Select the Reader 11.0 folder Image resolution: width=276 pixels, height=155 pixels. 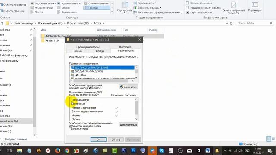coord(52,40)
